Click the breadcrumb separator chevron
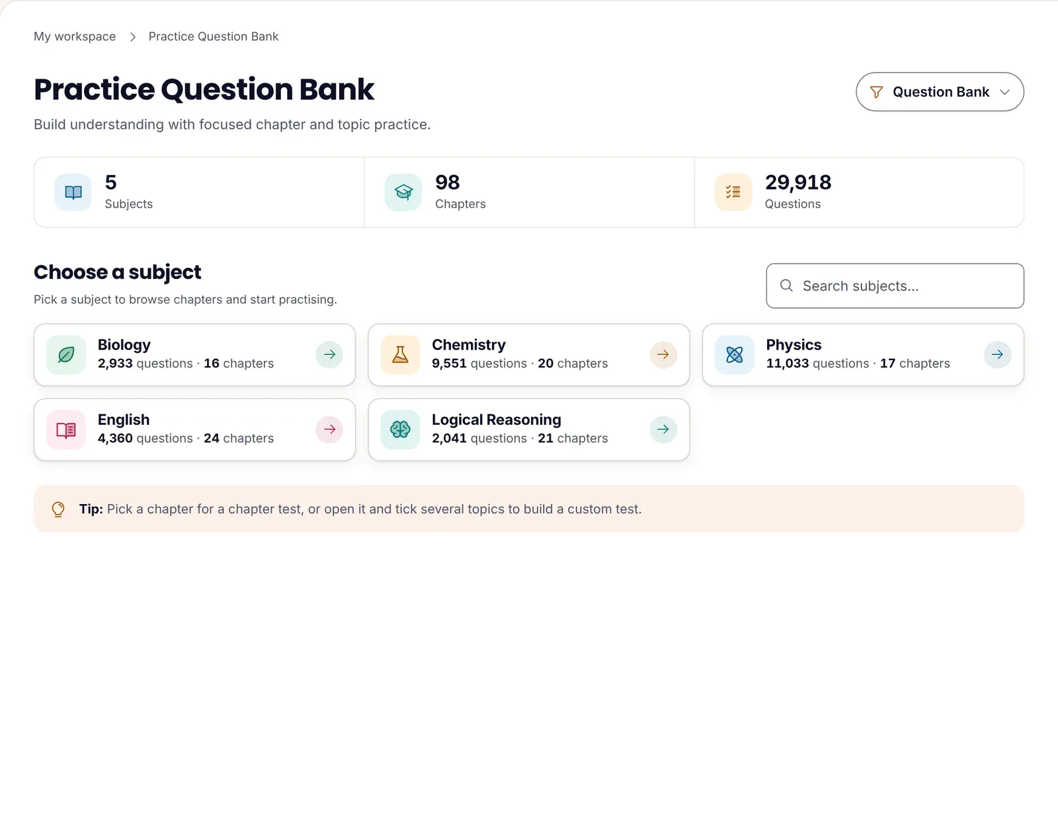This screenshot has height=818, width=1058. (132, 37)
